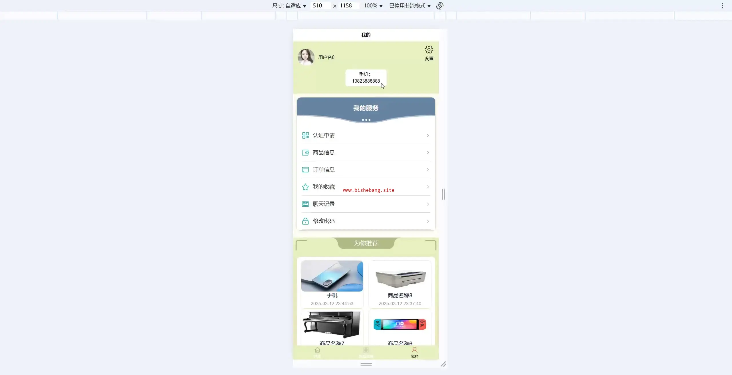Click the rotate device icon

point(440,6)
